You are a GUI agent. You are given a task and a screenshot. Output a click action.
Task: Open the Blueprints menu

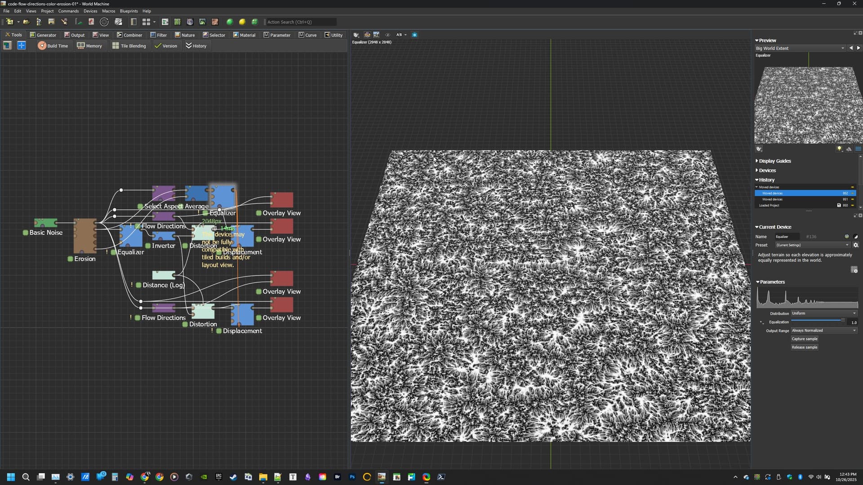point(129,11)
